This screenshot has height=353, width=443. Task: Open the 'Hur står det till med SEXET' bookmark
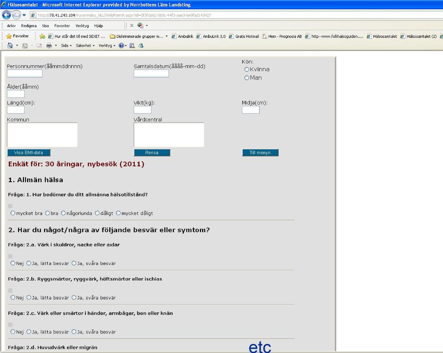click(77, 36)
